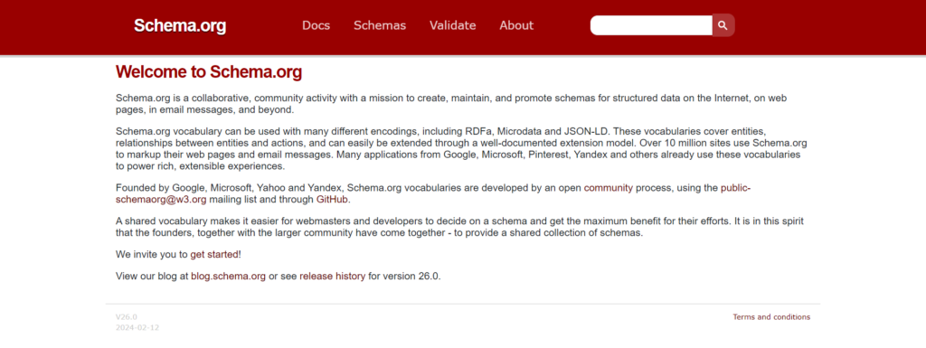Open the Schemas menu item
The image size is (926, 348).
point(380,25)
